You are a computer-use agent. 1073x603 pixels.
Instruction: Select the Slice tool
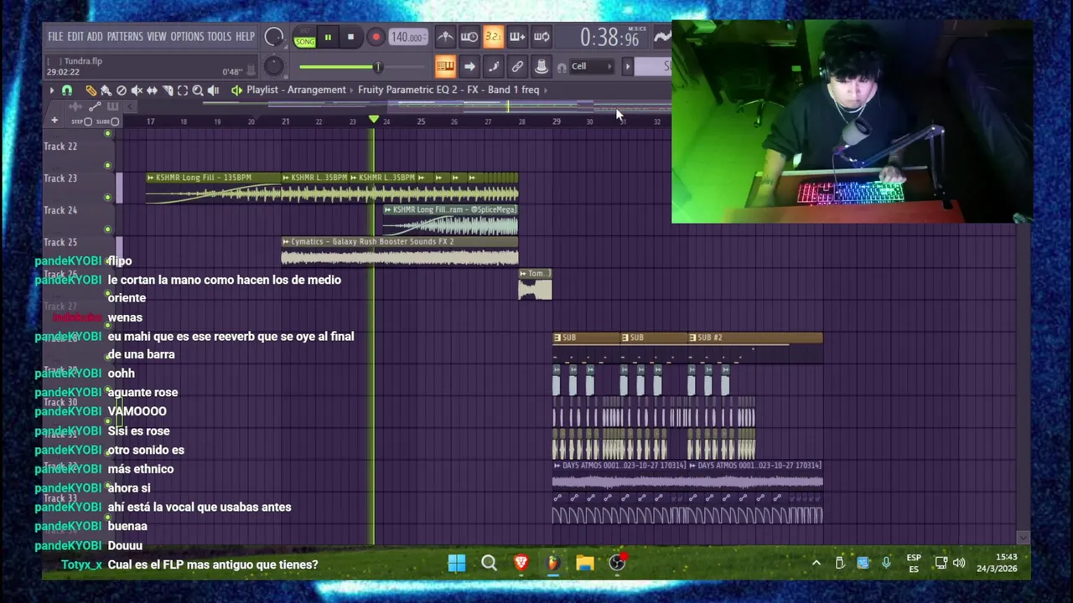(x=167, y=90)
